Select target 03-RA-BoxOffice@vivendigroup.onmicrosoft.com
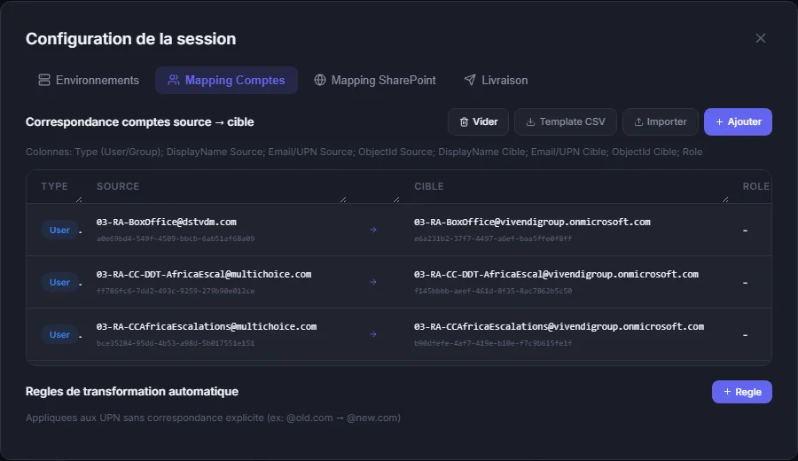 [x=532, y=222]
